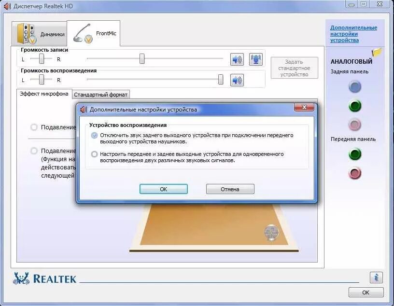Click the Realtek HD title bar icon
The height and width of the screenshot is (306, 394).
coord(7,6)
